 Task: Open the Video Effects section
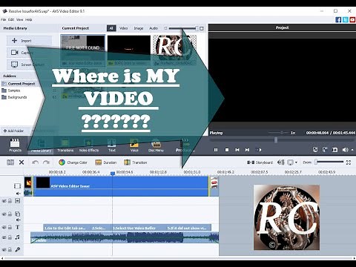click(89, 145)
